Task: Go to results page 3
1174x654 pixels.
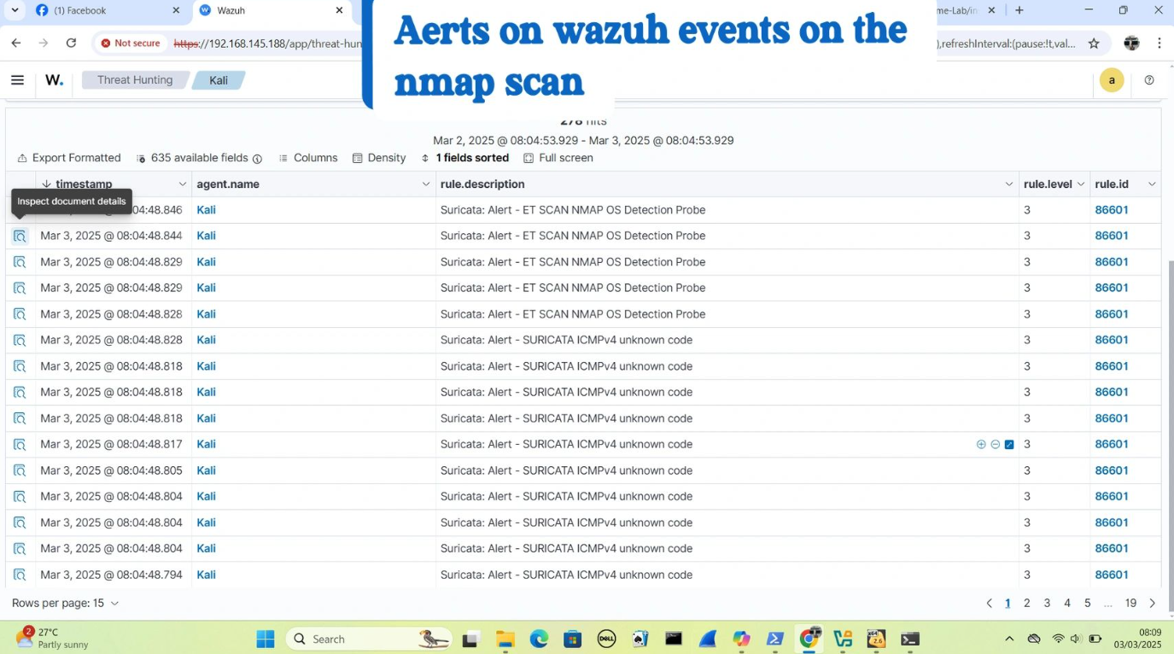Action: click(x=1047, y=603)
